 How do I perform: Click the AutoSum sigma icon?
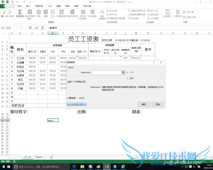(x=20, y=12)
